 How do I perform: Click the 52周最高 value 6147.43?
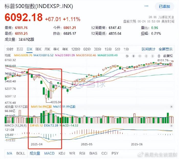(x=115, y=28)
